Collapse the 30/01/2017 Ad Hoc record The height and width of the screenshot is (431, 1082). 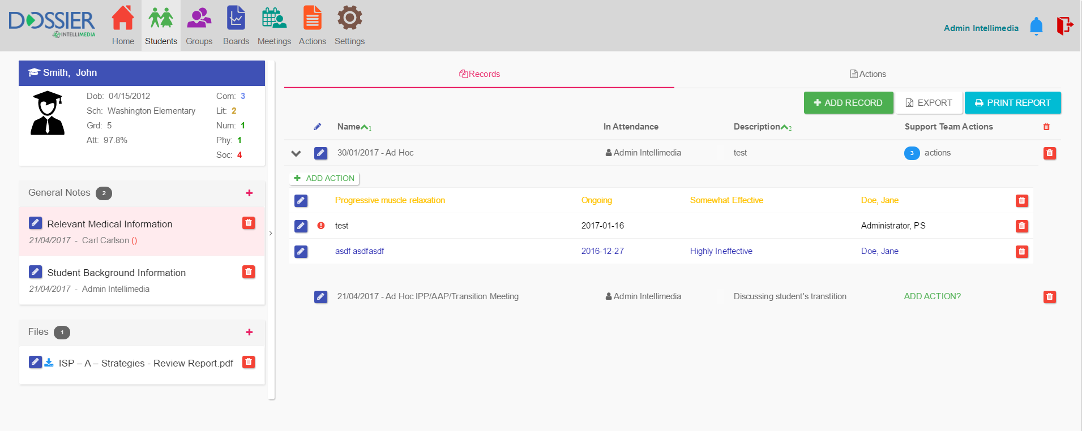296,153
